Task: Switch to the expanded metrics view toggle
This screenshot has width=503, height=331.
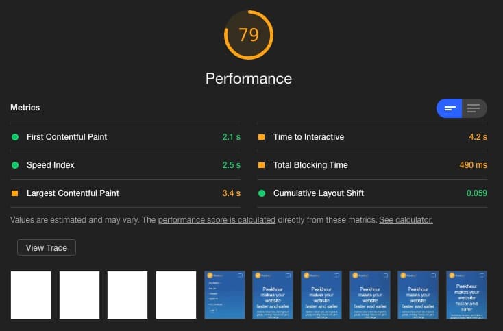Action: click(474, 108)
